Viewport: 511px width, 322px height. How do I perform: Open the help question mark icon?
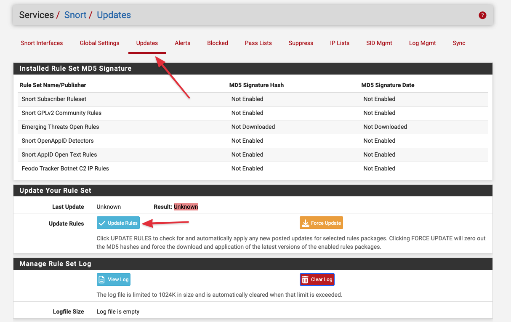(482, 15)
